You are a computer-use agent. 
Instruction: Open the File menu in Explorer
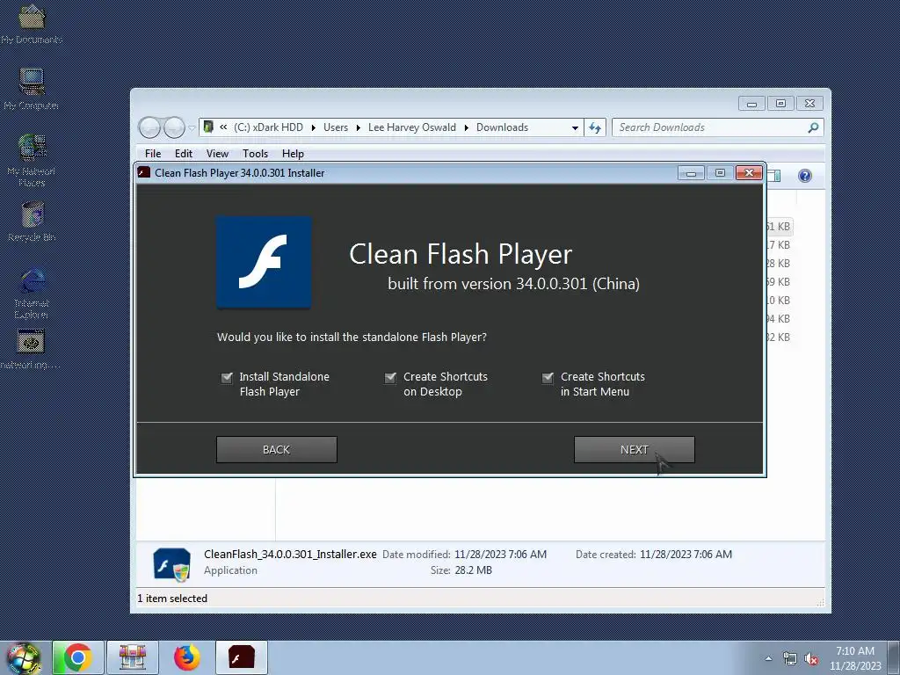[x=153, y=154]
